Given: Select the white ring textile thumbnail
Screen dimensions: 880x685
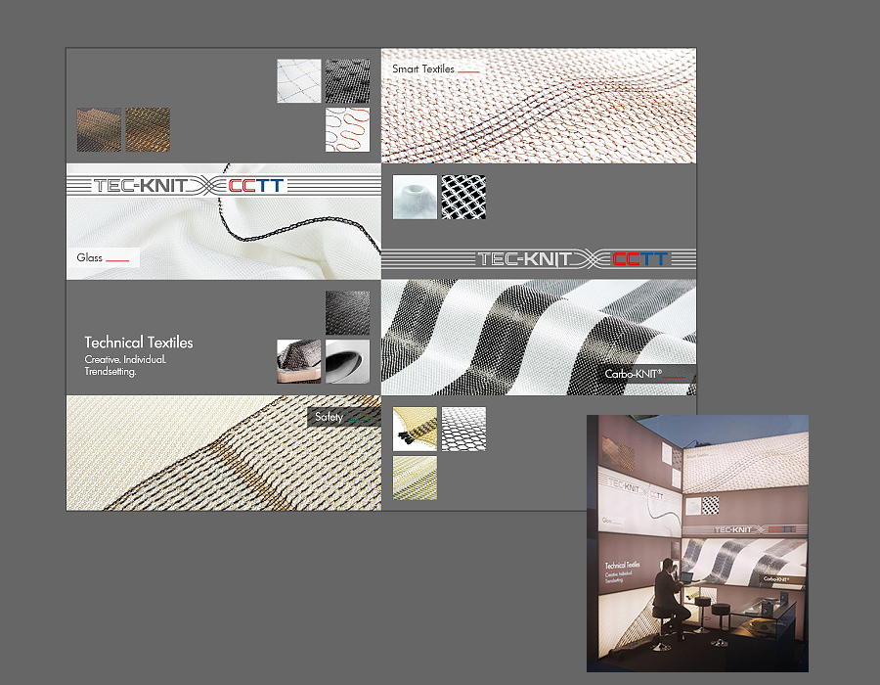Looking at the screenshot, I should [x=414, y=197].
